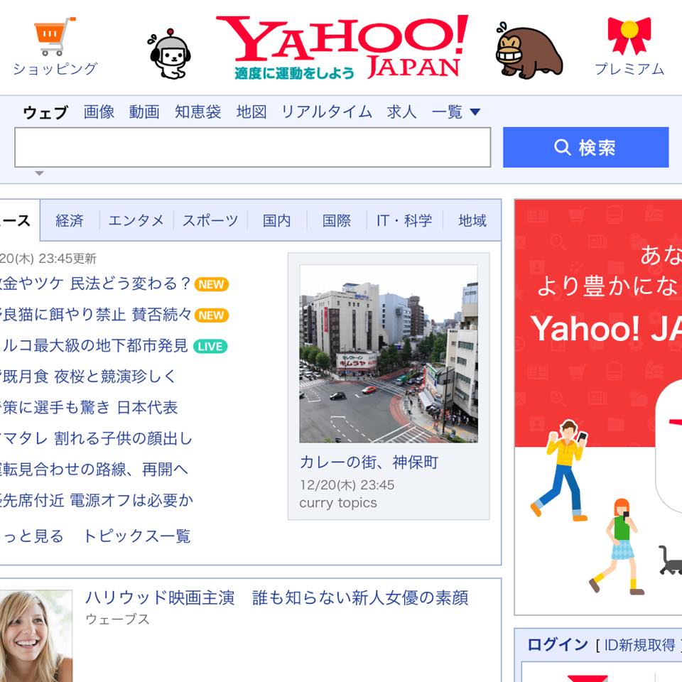Open the 国際 news tab
Screen dimensions: 682x682
click(x=337, y=220)
